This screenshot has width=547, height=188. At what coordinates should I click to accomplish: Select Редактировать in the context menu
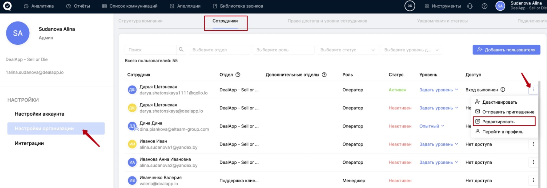click(498, 122)
